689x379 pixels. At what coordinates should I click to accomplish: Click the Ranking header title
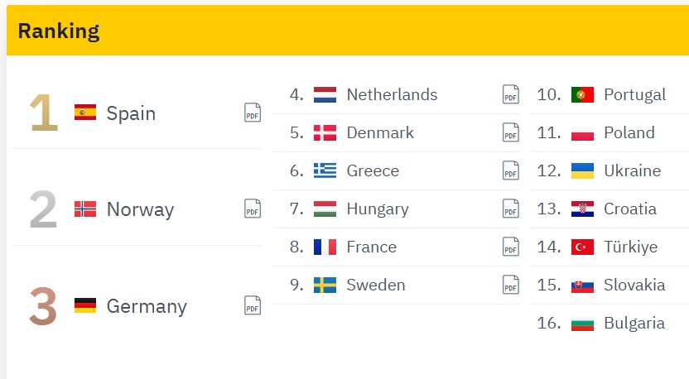pyautogui.click(x=59, y=31)
